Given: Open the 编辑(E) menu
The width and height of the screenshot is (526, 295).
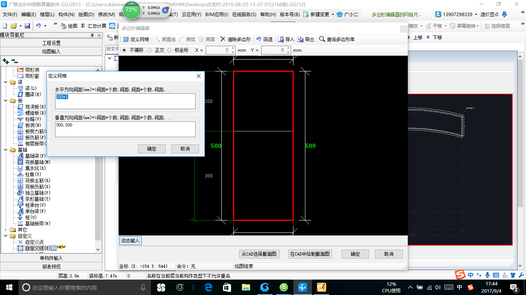Looking at the screenshot, I should [28, 15].
